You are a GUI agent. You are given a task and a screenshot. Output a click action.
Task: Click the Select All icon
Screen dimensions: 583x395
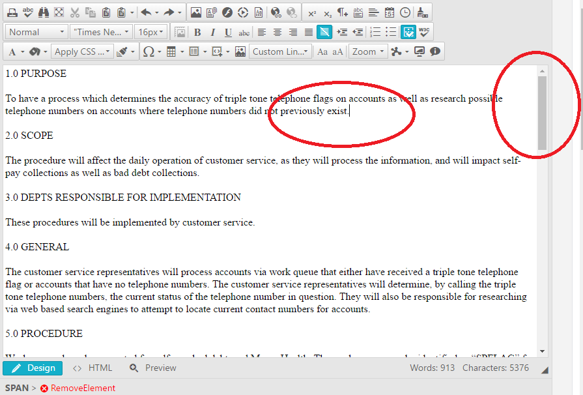pos(59,12)
